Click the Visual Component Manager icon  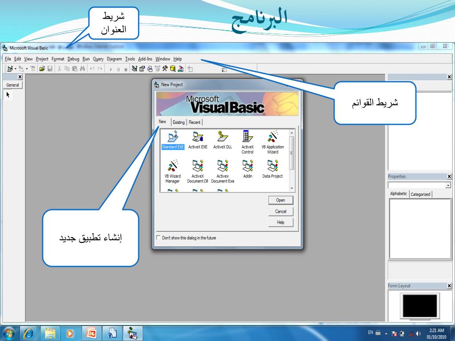180,69
